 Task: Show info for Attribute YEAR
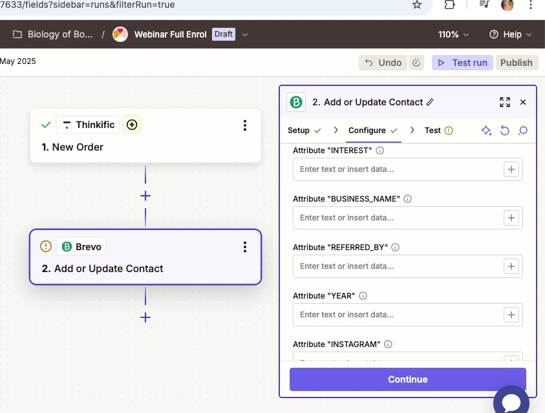363,295
